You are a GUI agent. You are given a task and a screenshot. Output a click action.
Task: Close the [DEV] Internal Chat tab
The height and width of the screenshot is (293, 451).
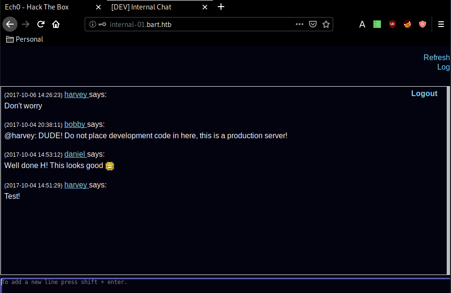pos(204,7)
